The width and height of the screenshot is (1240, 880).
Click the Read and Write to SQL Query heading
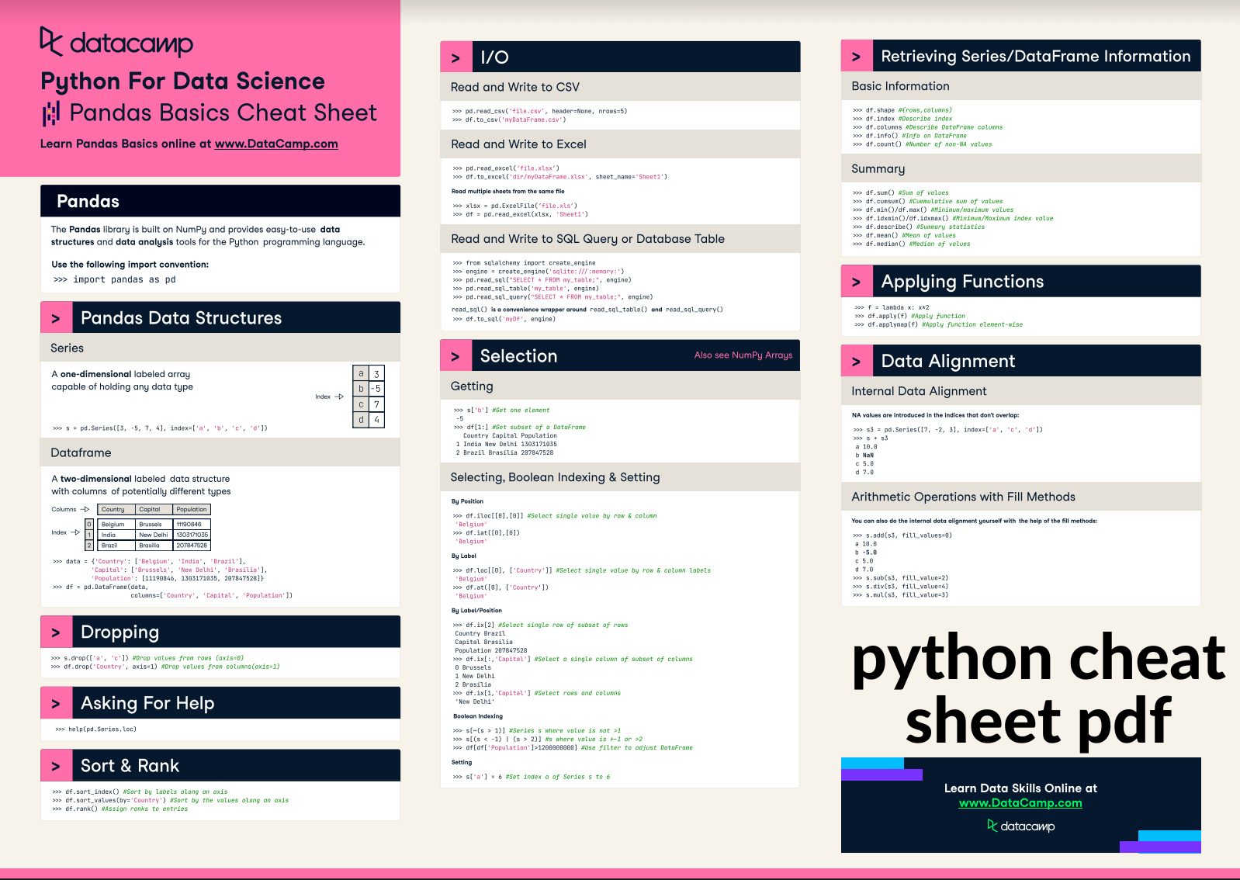point(587,239)
